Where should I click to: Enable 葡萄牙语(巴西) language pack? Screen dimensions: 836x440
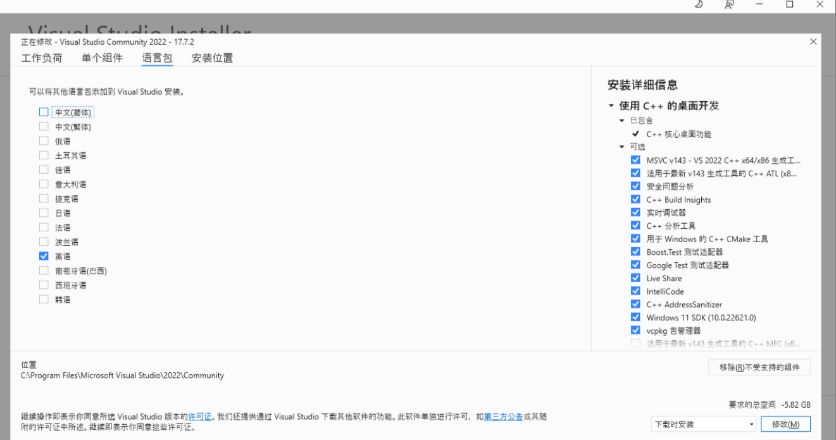pos(44,271)
